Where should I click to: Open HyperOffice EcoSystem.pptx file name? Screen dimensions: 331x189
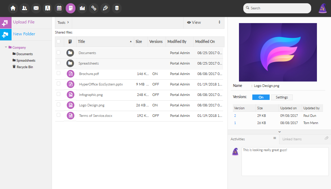point(101,84)
